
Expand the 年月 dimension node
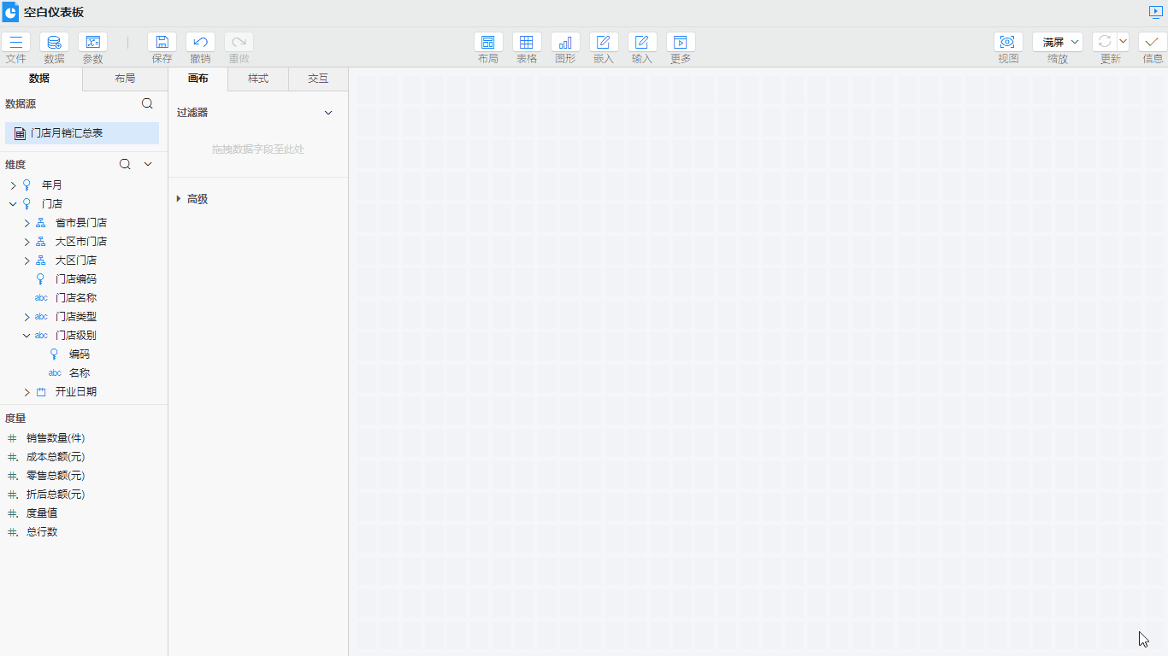(x=13, y=185)
